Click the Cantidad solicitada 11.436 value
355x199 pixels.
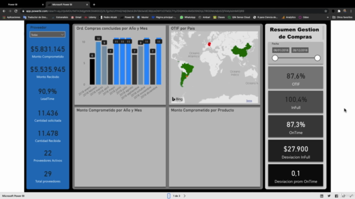(48, 113)
